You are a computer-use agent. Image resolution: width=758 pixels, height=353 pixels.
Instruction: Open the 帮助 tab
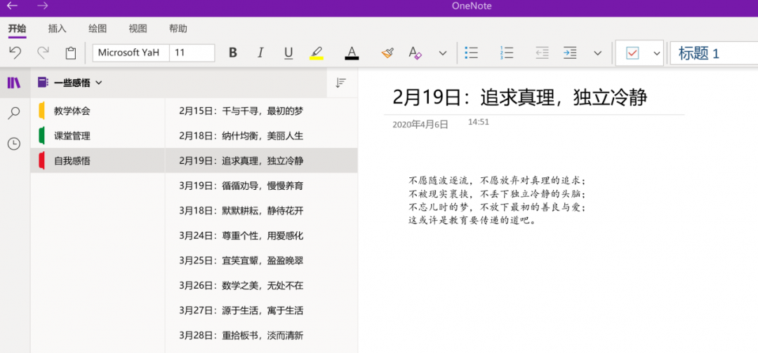point(178,29)
